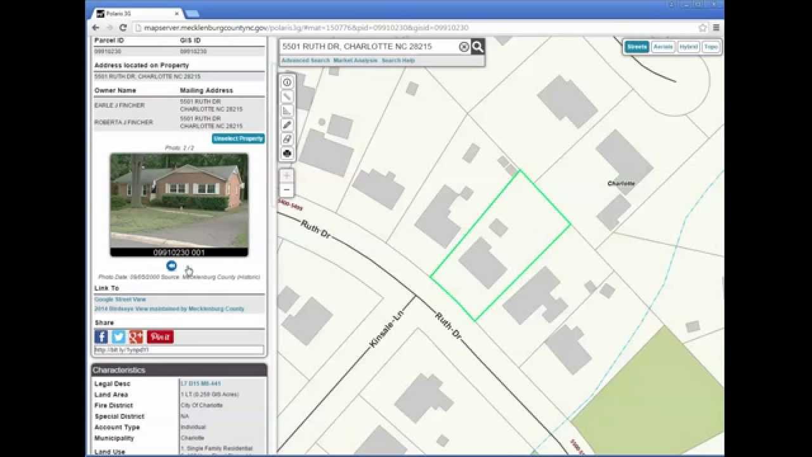Click owner name EARLE J FINCHER
Image resolution: width=812 pixels, height=457 pixels.
pos(119,105)
